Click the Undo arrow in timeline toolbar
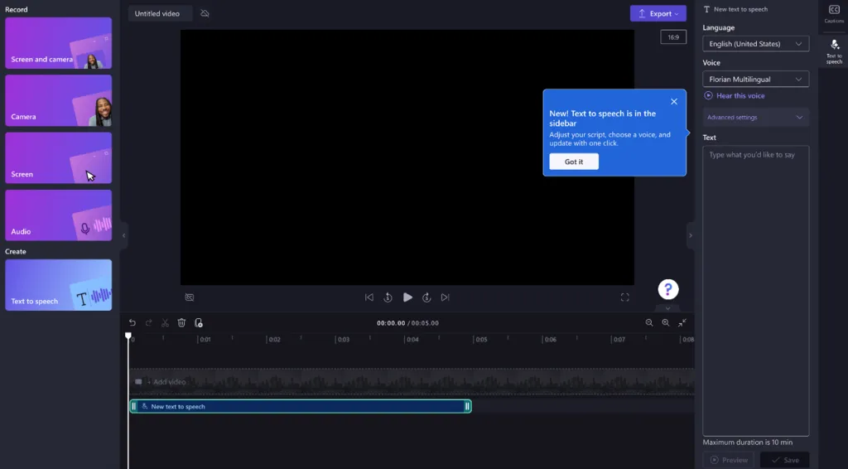This screenshot has width=848, height=469. pos(132,323)
